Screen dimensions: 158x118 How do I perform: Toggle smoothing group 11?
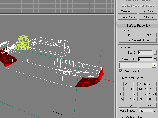131,89
